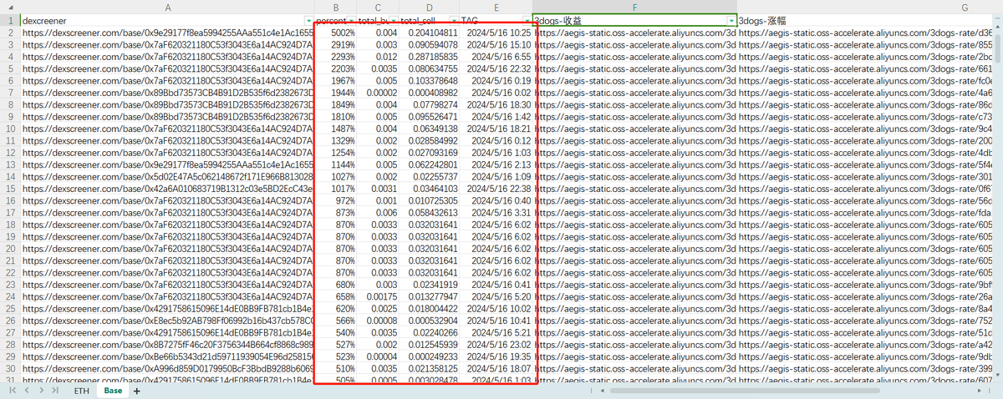Go to previous sheet navigation arrow

click(x=26, y=391)
